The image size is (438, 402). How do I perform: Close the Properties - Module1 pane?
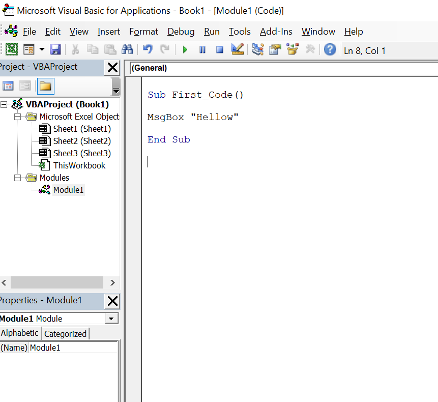click(112, 301)
